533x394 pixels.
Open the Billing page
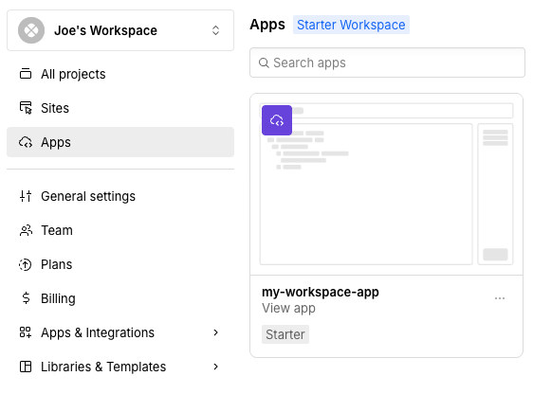click(120, 298)
